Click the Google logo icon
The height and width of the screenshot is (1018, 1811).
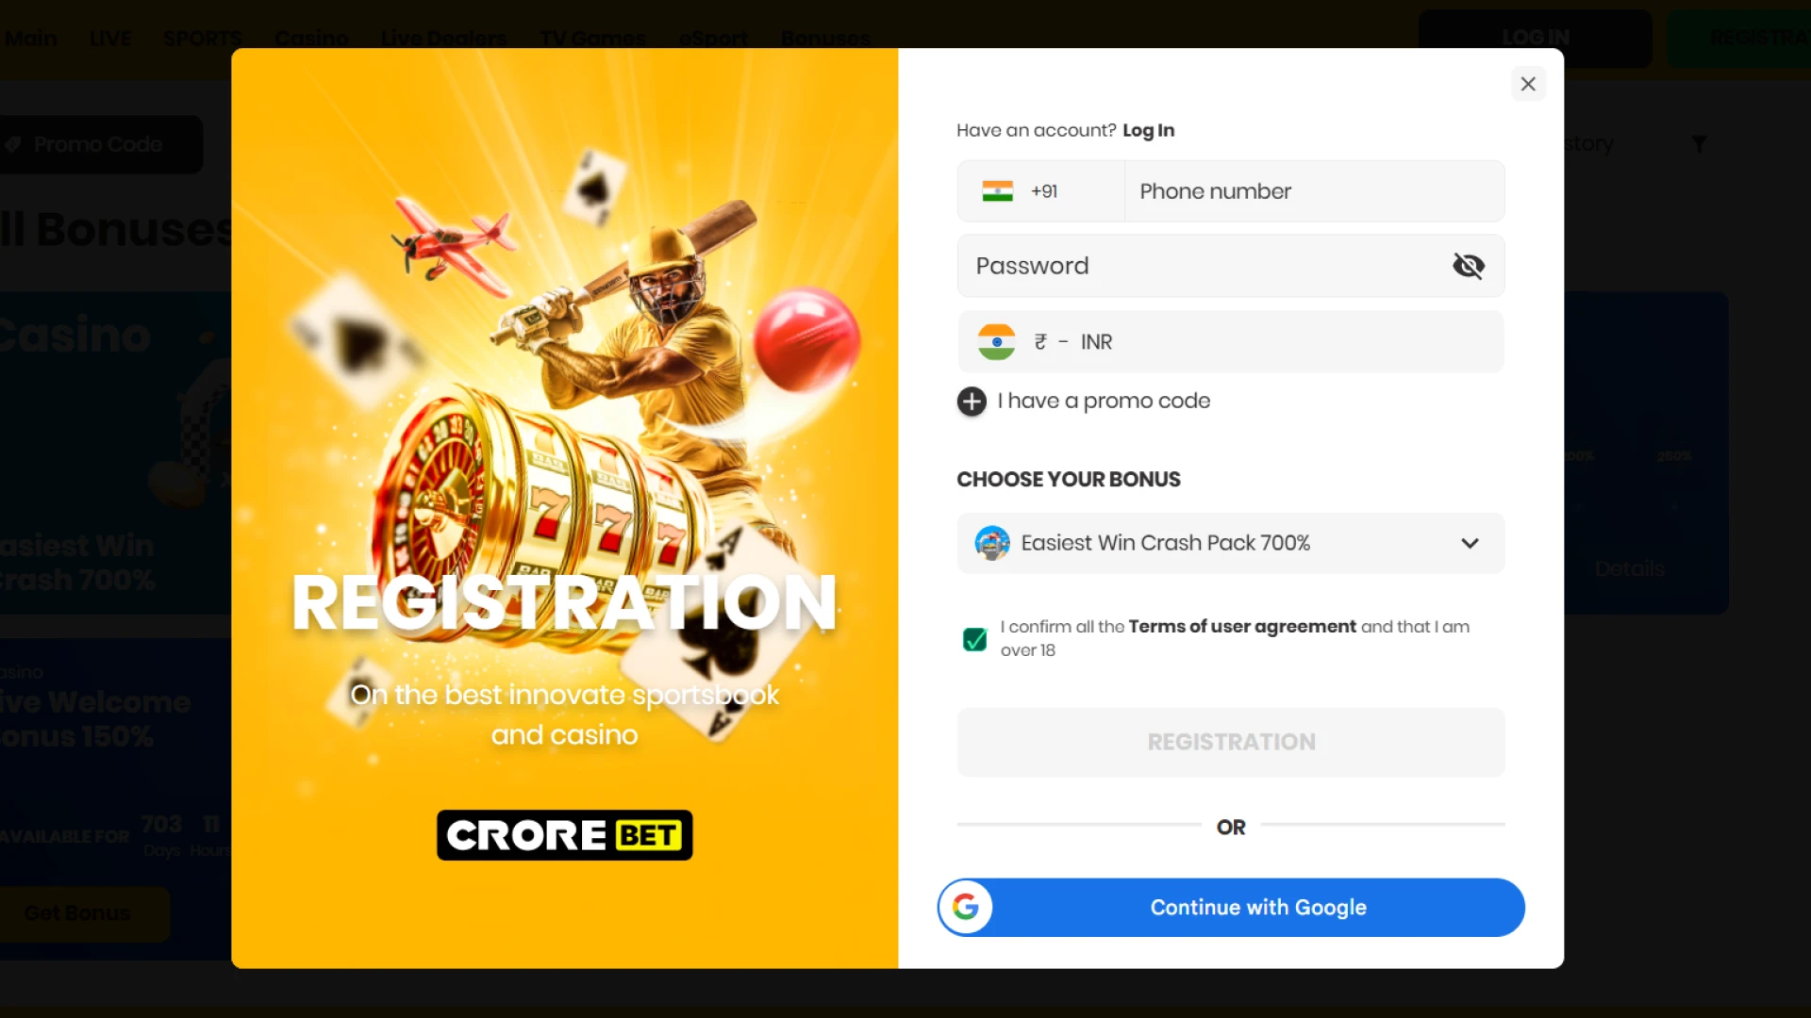click(x=965, y=908)
